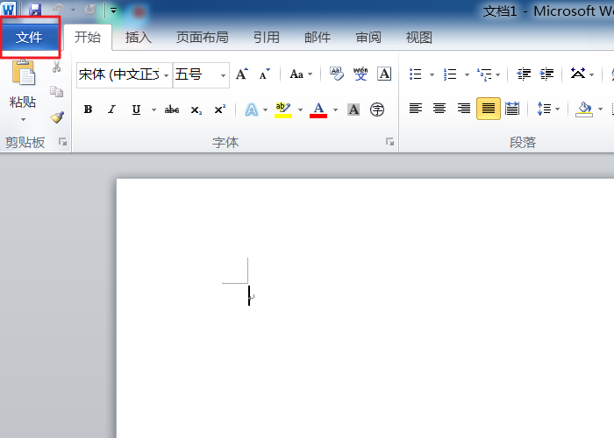Viewport: 614px width, 438px height.
Task: Open the 剪贴板 dialog launcher
Action: [x=62, y=142]
